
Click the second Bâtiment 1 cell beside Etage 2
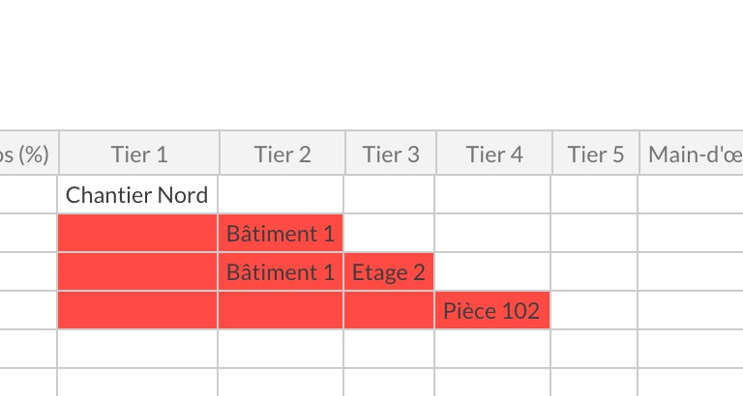[x=281, y=272]
